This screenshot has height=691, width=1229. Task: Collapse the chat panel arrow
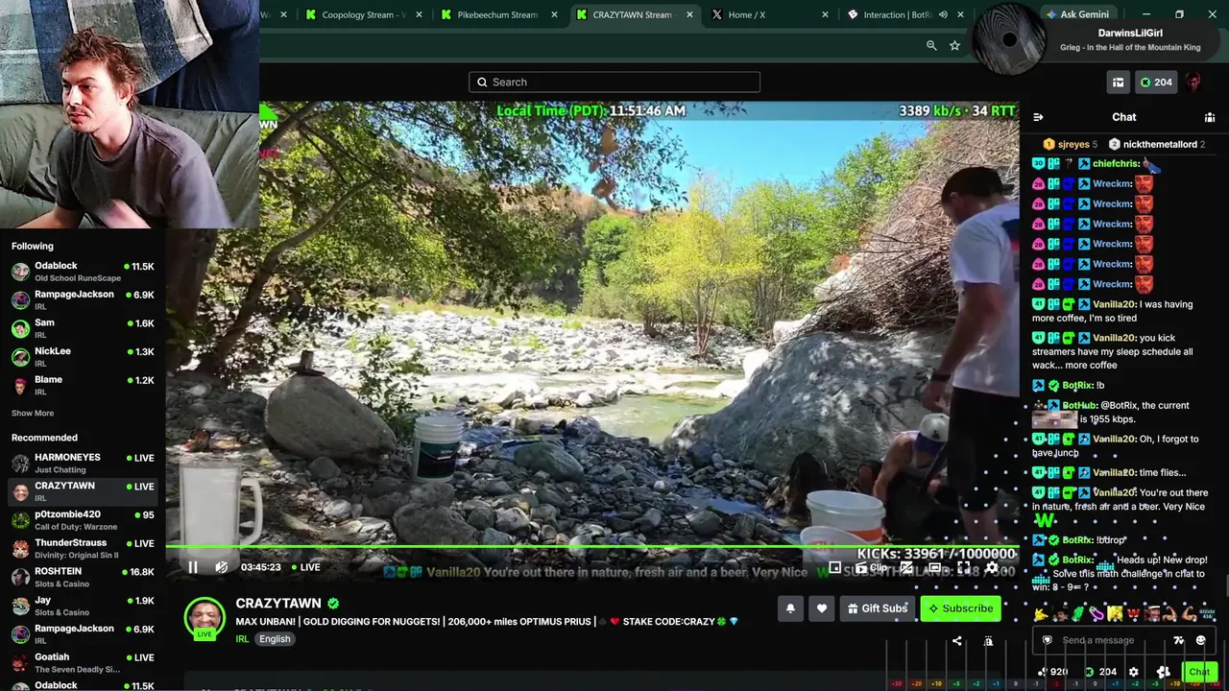click(x=1038, y=117)
